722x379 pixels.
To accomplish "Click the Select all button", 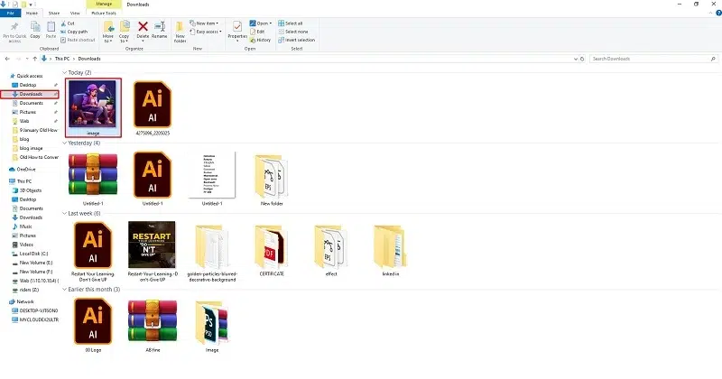I will [x=290, y=23].
